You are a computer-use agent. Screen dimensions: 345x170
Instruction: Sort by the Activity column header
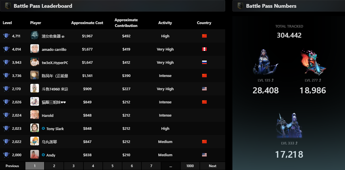tap(165, 23)
